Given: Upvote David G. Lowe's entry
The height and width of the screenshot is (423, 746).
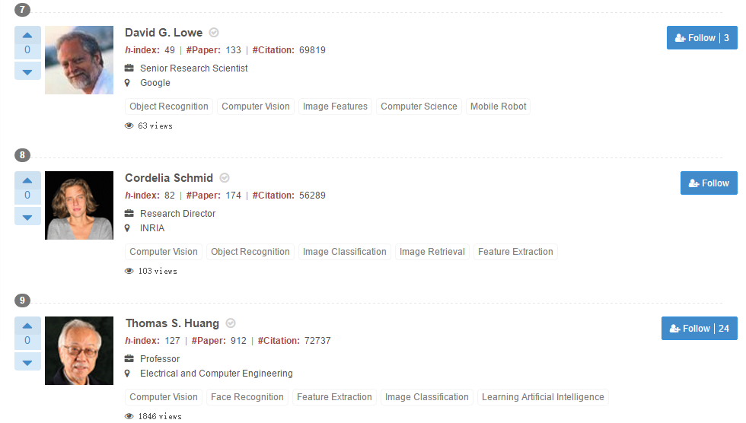Looking at the screenshot, I should pos(27,35).
